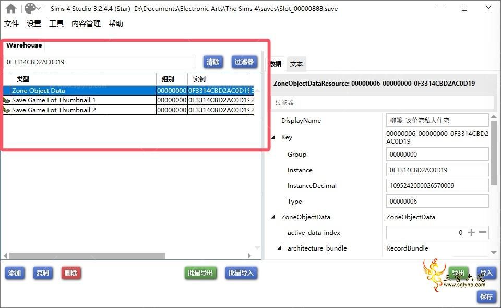The height and width of the screenshot is (308, 501).
Task: Open the 工具 menu
Action: tap(56, 23)
